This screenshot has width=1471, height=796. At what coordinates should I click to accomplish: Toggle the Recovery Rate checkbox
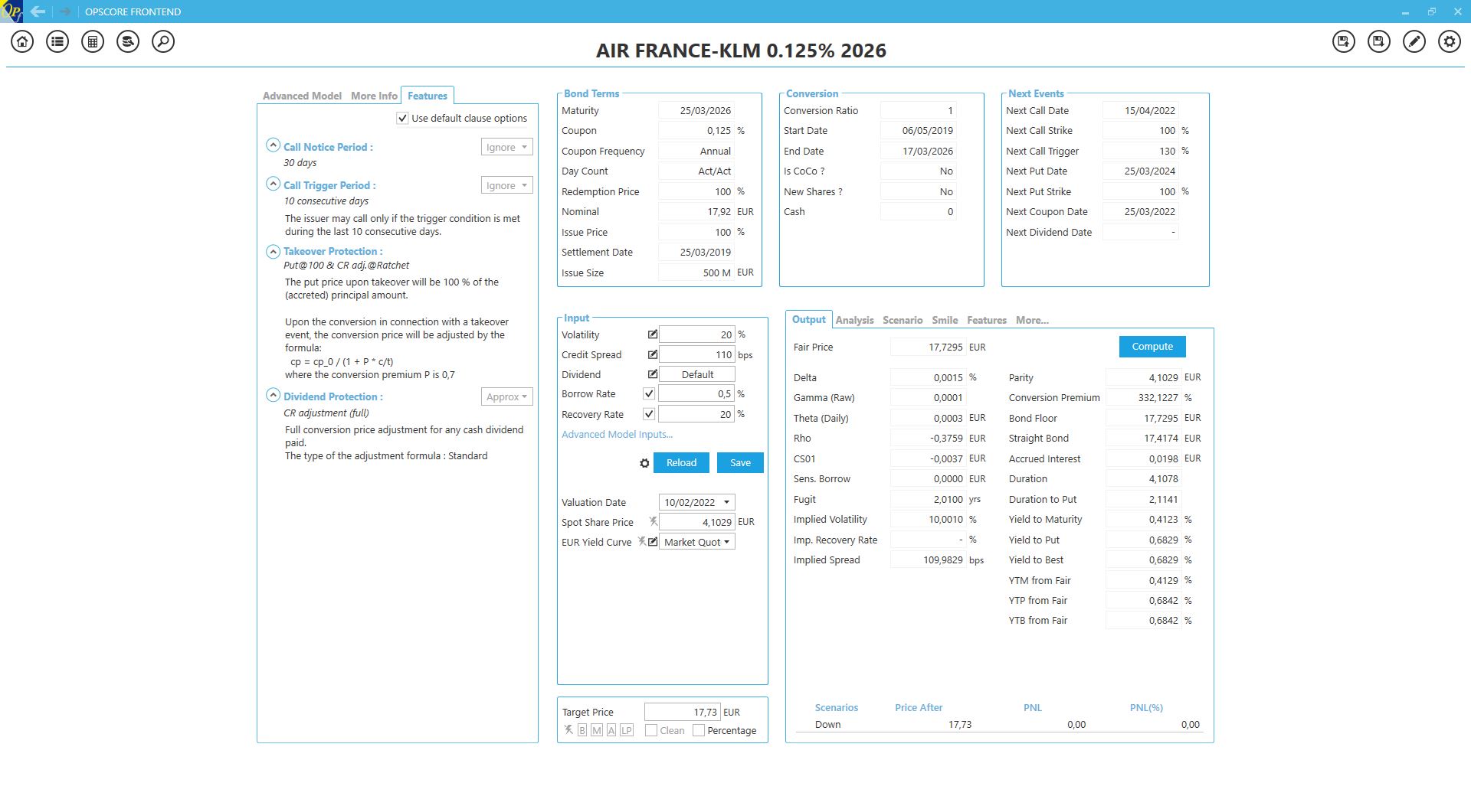click(649, 414)
